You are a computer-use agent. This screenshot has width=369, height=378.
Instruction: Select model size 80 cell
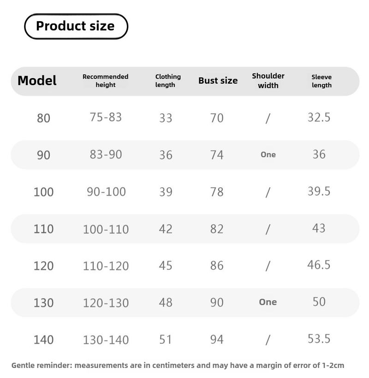pos(43,118)
